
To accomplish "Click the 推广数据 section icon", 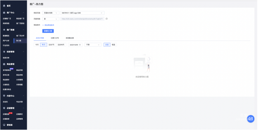I will coord(4,30).
